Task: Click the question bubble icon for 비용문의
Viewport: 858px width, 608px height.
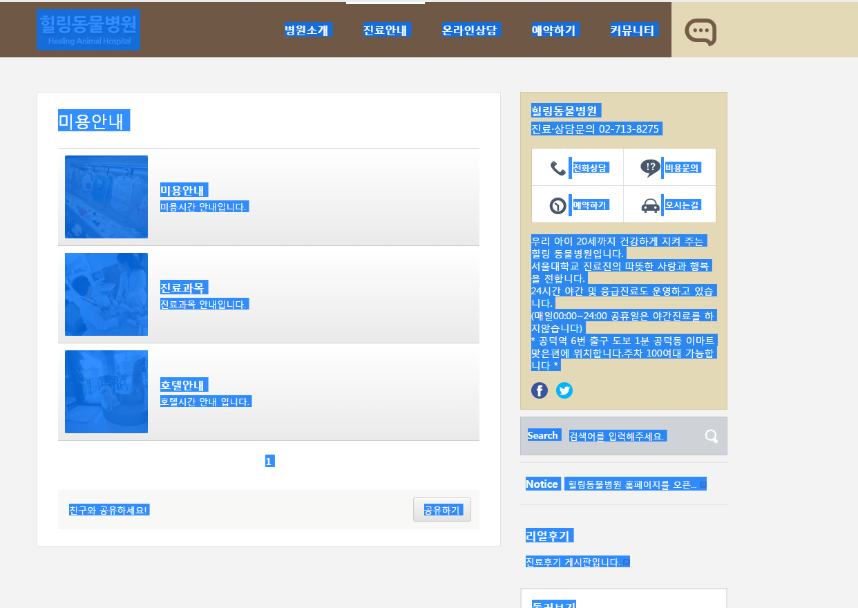Action: [x=650, y=168]
